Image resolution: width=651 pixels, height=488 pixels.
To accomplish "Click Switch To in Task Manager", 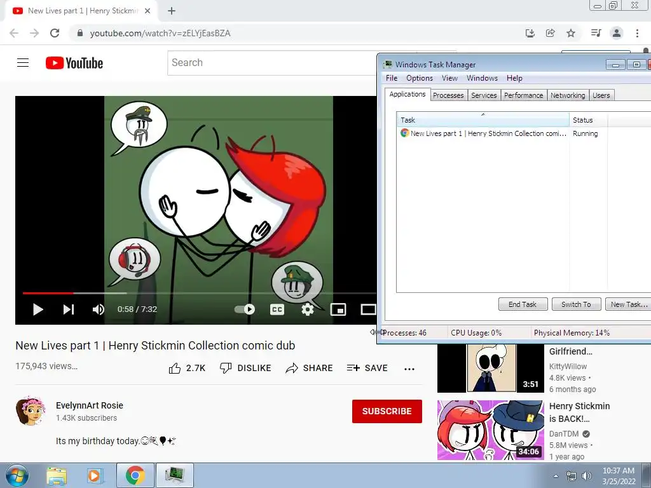I will (576, 304).
